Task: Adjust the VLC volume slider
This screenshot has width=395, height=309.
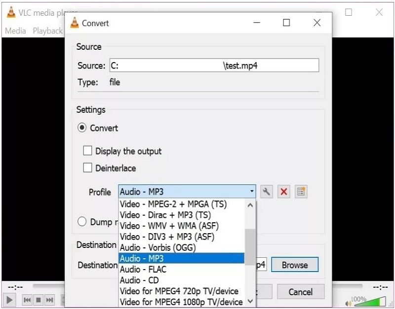Action: click(x=370, y=301)
